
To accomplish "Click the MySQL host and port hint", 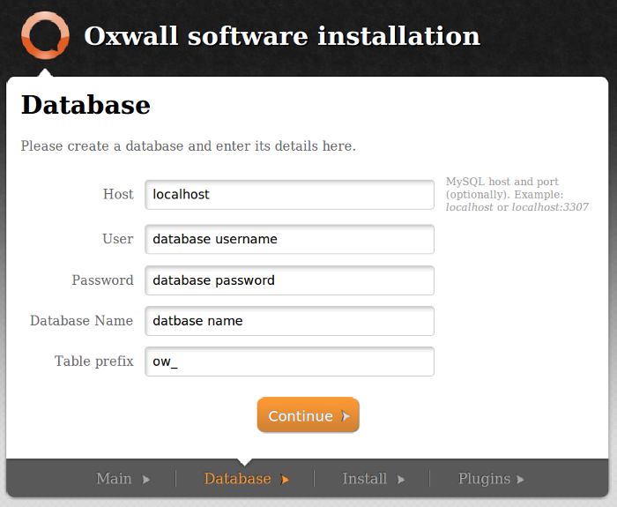I will 517,195.
